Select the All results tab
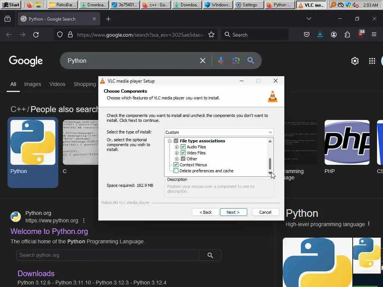 (13, 84)
